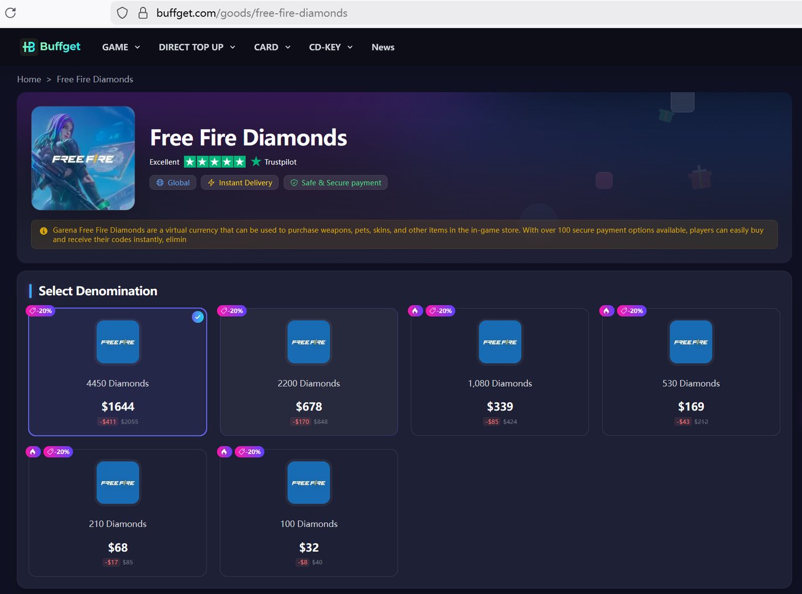
Task: Click the Free Fire icon on 530 Diamonds
Action: 691,342
